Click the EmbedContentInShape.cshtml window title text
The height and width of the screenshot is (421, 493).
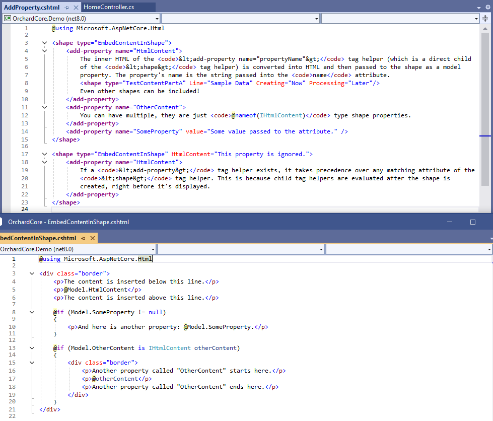(68, 222)
